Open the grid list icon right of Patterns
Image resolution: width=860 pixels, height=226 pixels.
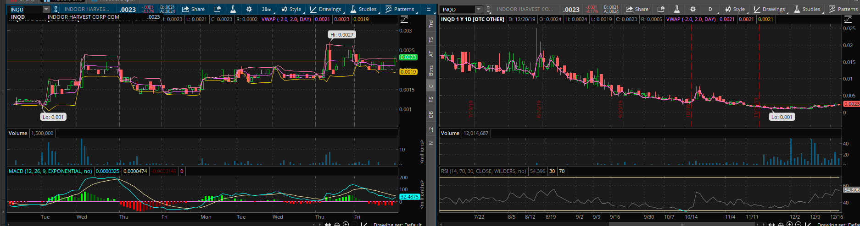click(428, 9)
